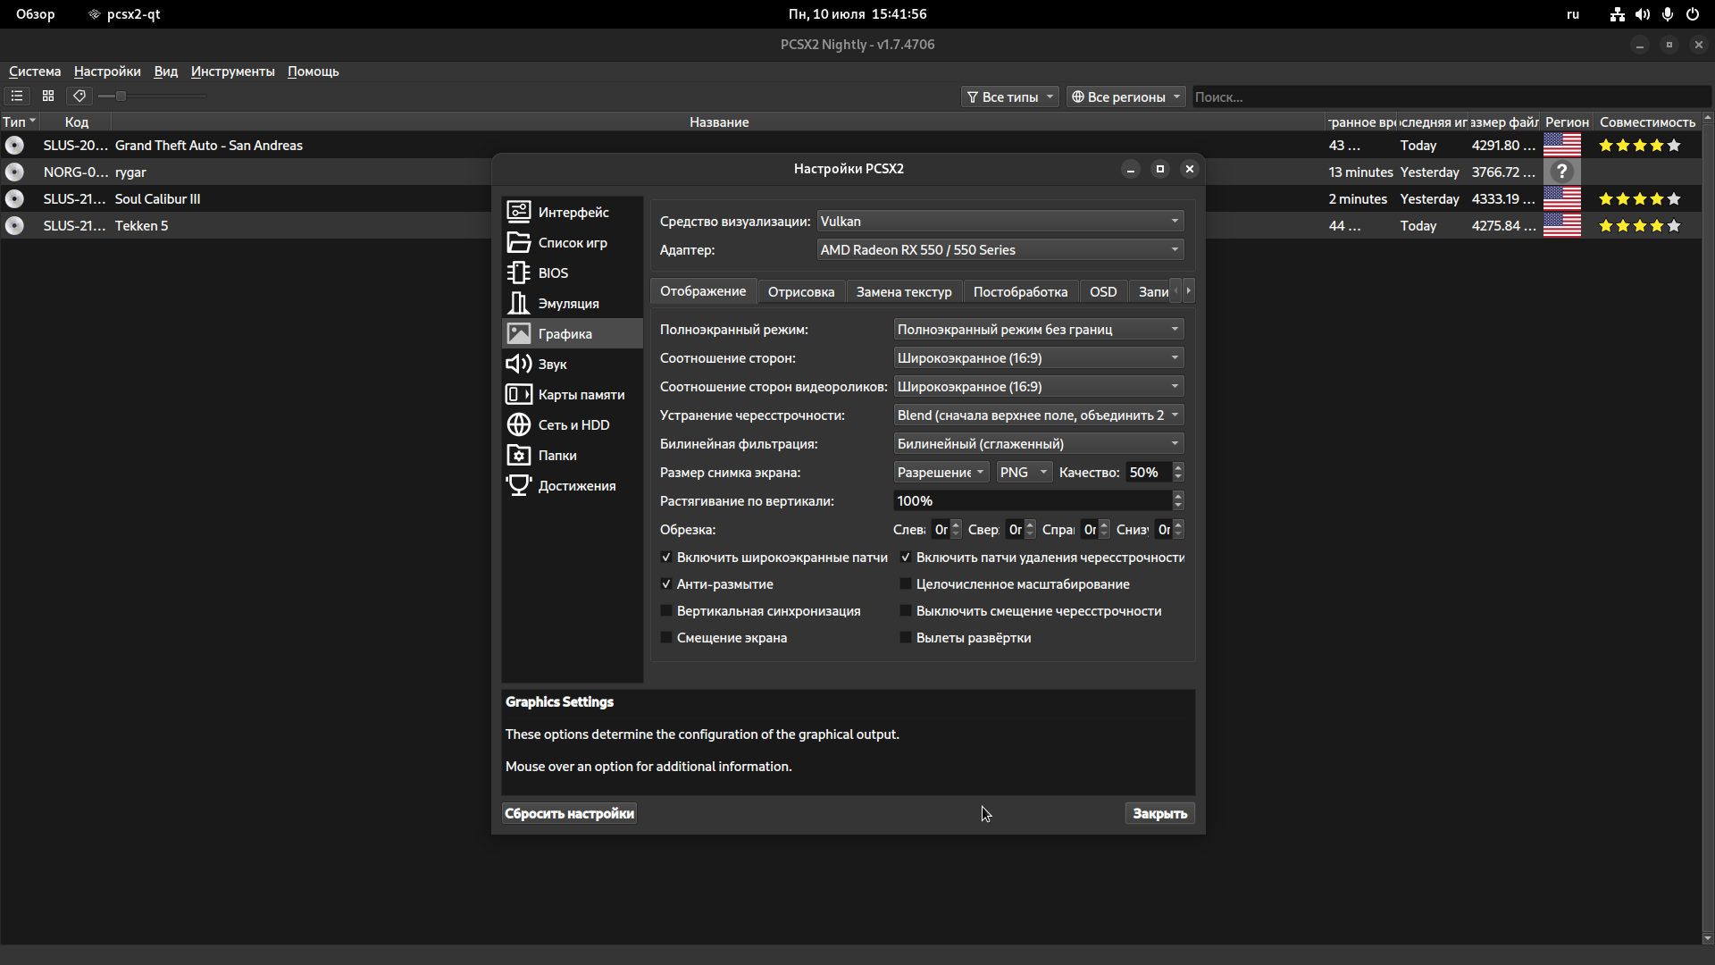Expand Средство визуализации Vulkan dropdown

coord(1000,222)
